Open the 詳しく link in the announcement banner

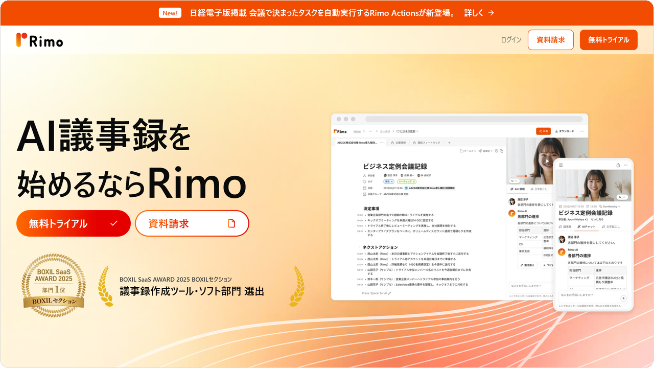(x=479, y=13)
